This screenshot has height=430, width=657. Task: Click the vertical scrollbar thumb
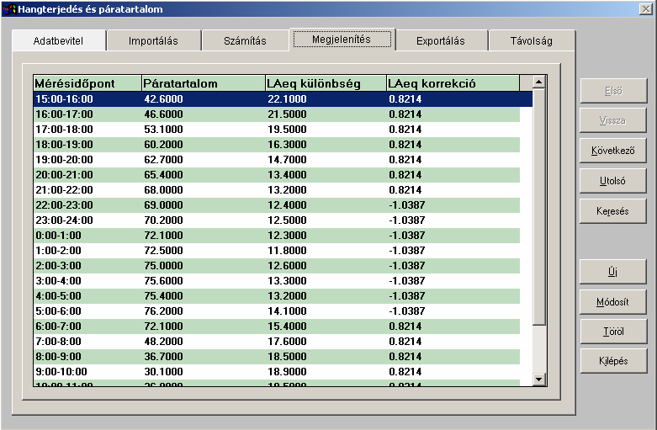point(539,207)
